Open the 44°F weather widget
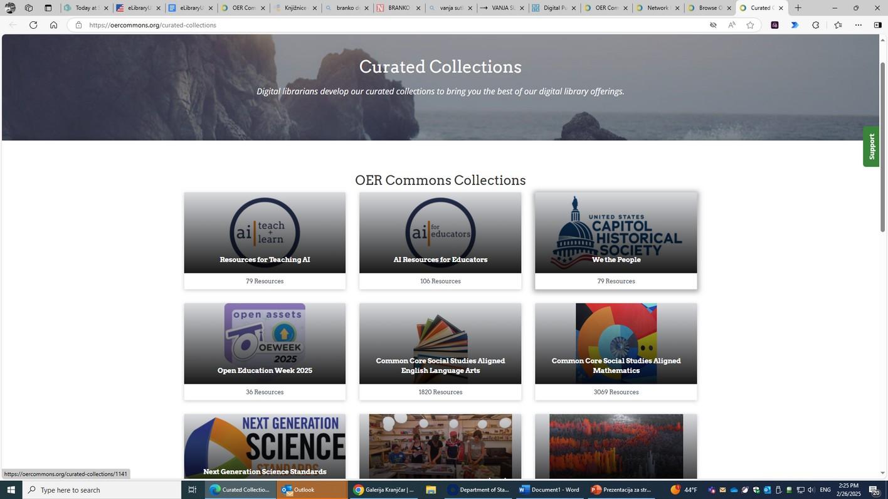 [x=684, y=490]
